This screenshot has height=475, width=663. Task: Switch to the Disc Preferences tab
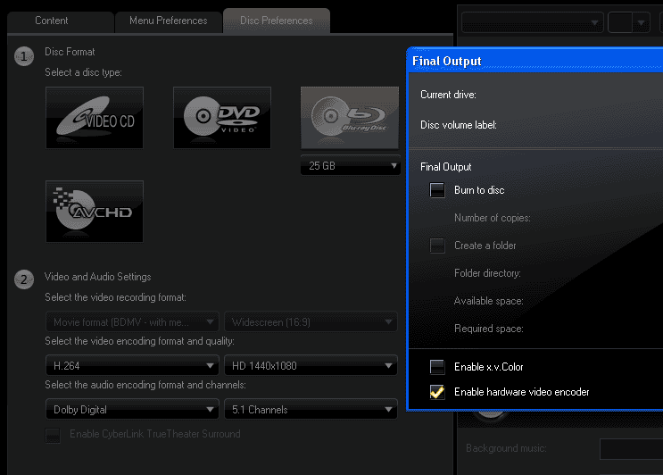pyautogui.click(x=277, y=21)
